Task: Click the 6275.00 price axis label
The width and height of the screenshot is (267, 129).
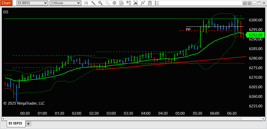Action: coord(255,68)
